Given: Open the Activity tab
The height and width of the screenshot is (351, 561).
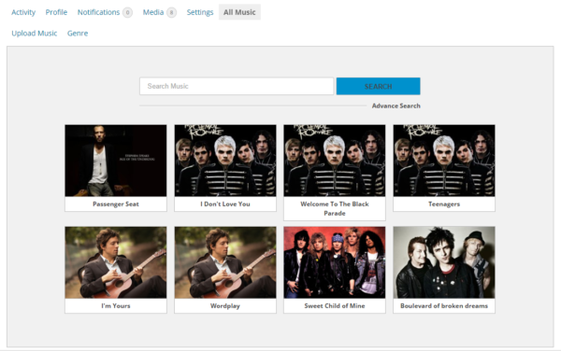Looking at the screenshot, I should [23, 12].
